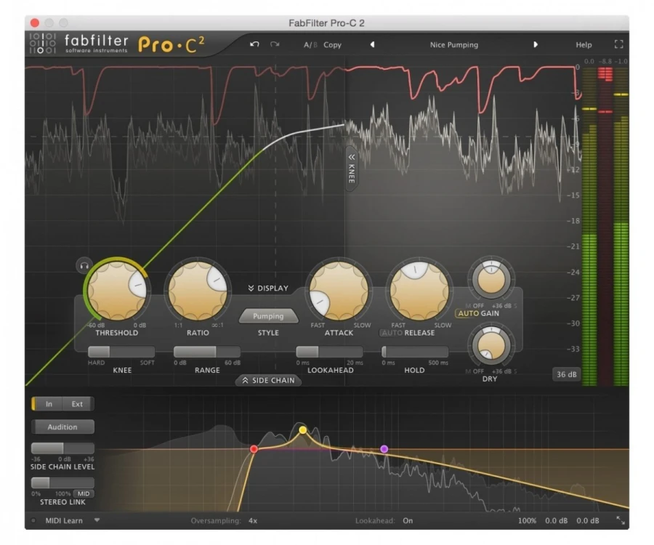
Task: Click the first 0.0 dB input level
Action: click(556, 520)
